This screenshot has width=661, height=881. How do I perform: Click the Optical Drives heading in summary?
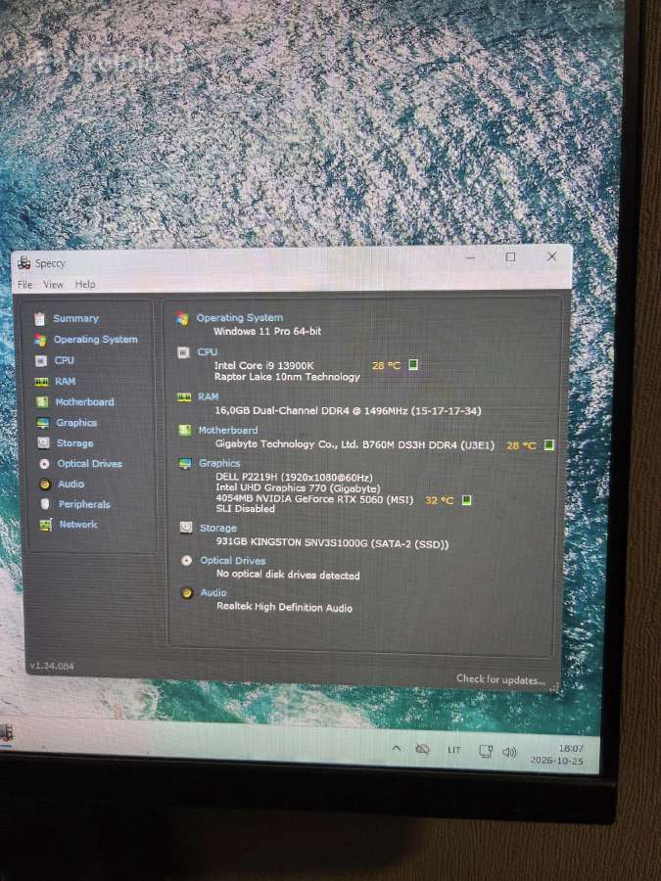[233, 561]
